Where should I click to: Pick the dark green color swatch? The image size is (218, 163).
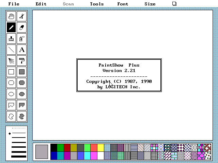[x=60, y=148]
